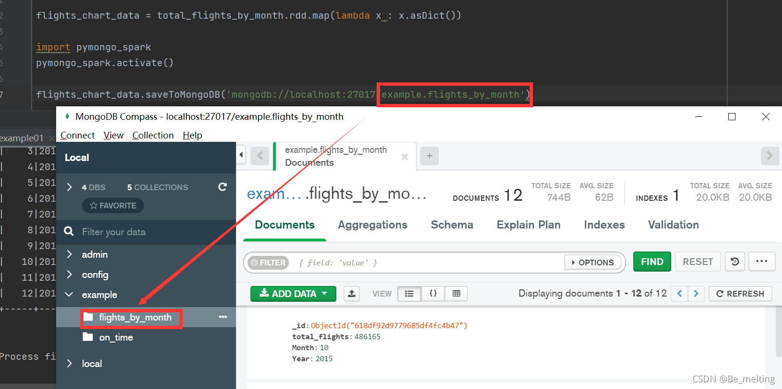The width and height of the screenshot is (782, 389).
Task: Click the RESET button
Action: pos(698,262)
